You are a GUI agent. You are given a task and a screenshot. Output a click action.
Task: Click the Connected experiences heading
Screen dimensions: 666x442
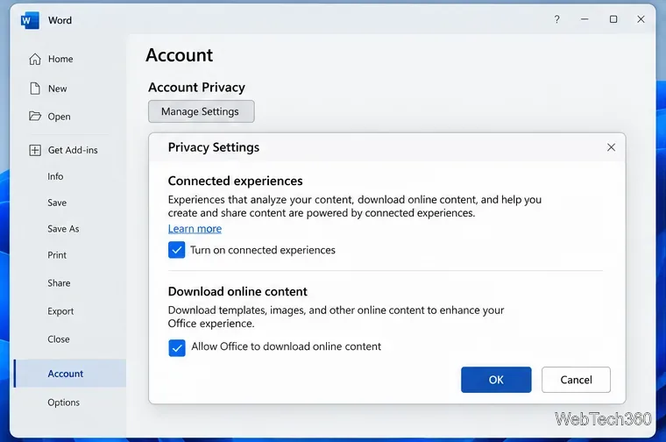236,181
